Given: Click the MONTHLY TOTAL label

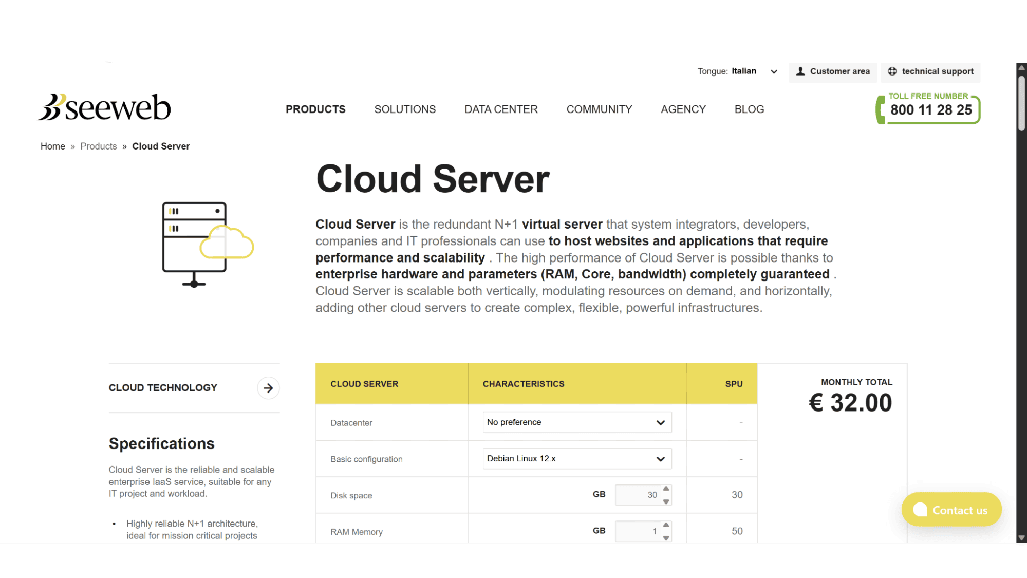Looking at the screenshot, I should pyautogui.click(x=856, y=382).
